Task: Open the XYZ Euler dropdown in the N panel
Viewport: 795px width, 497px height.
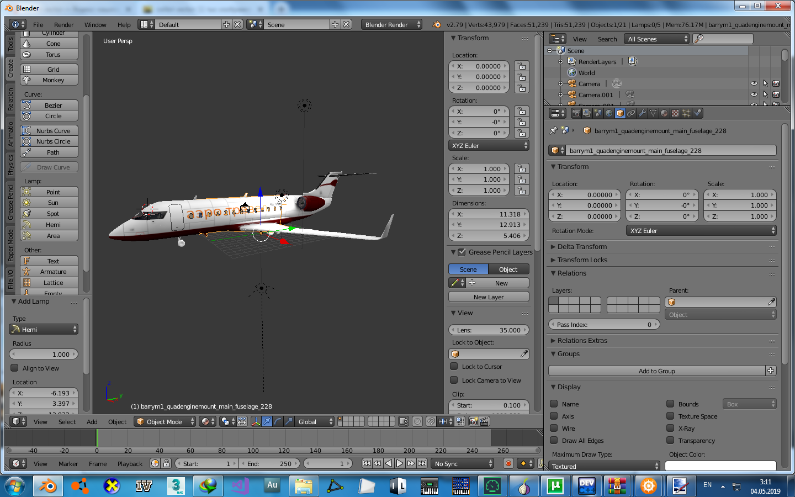Action: 489,145
